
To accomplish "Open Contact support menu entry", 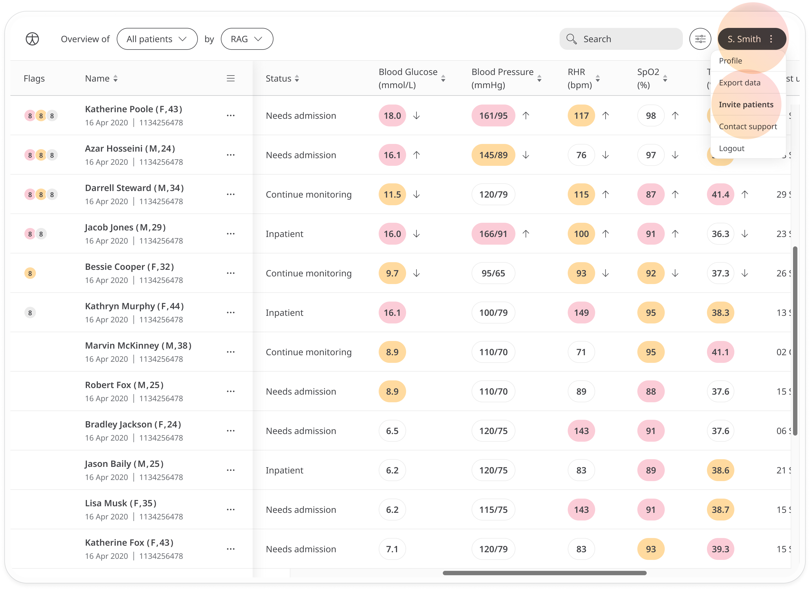I will [x=748, y=126].
